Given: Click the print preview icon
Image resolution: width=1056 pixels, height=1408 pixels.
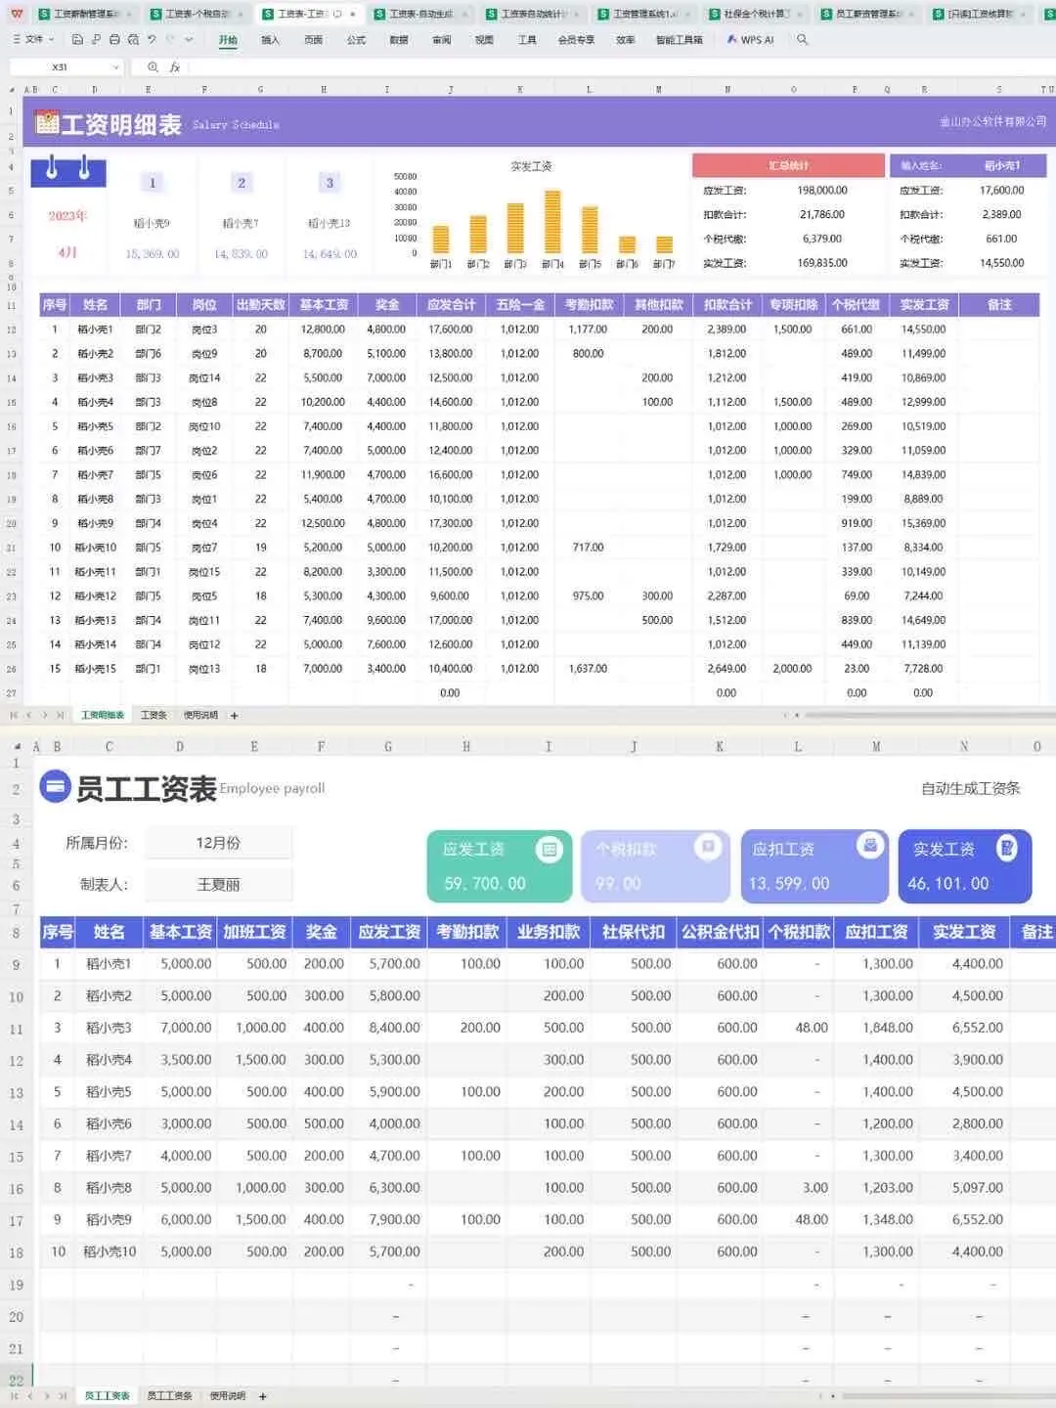Looking at the screenshot, I should pyautogui.click(x=133, y=39).
